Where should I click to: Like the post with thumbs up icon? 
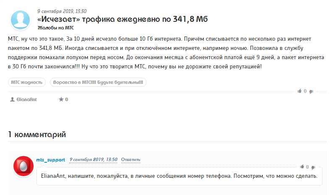(299, 91)
